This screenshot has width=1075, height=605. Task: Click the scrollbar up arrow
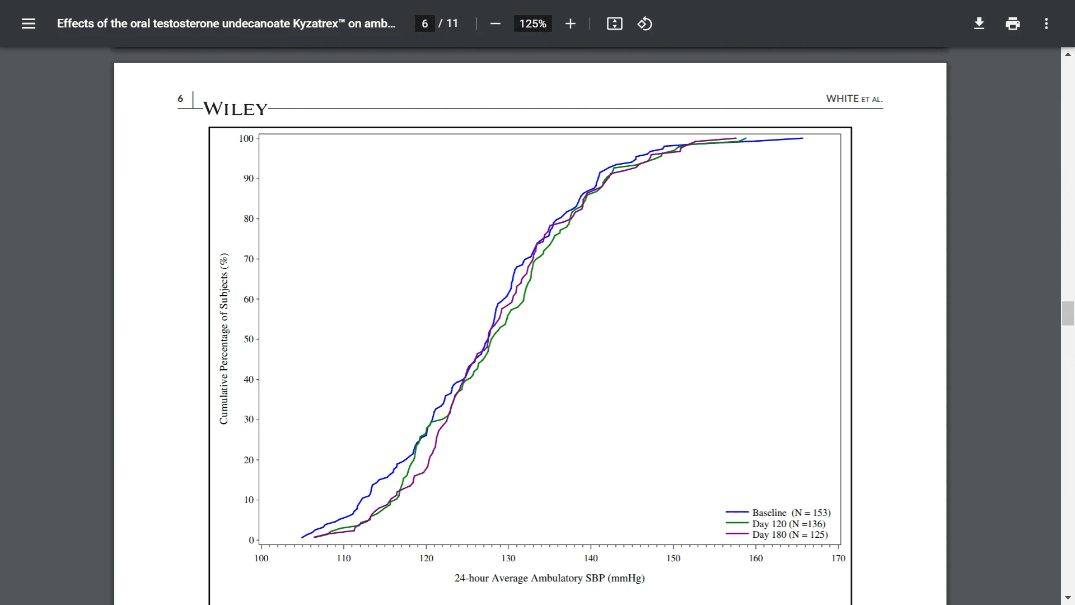(1068, 54)
